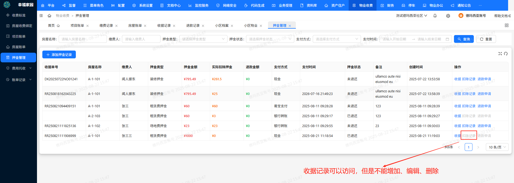The height and width of the screenshot is (183, 514).
Task: Close the 项目账单 tab
Action: (x=87, y=26)
